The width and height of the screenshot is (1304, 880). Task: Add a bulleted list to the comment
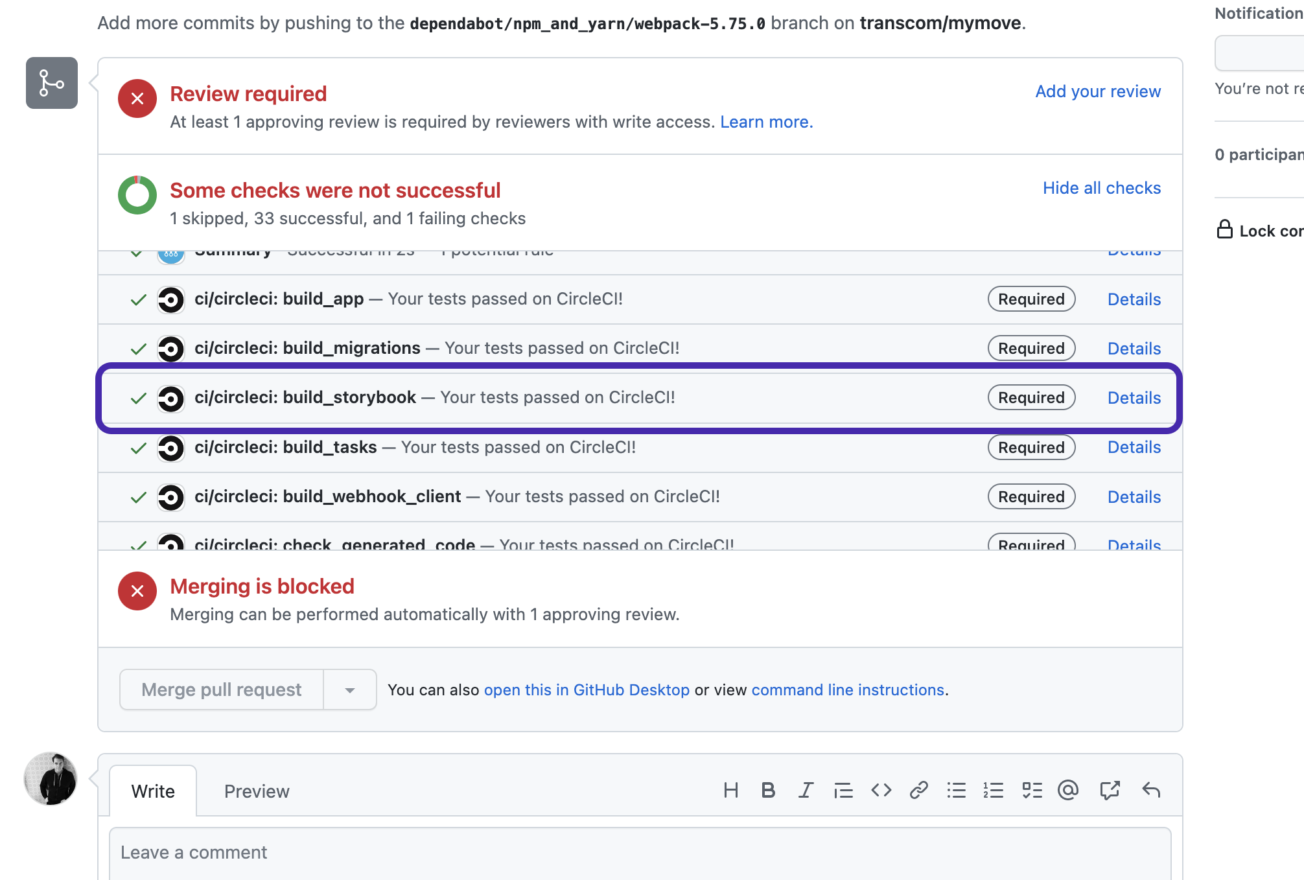(956, 790)
